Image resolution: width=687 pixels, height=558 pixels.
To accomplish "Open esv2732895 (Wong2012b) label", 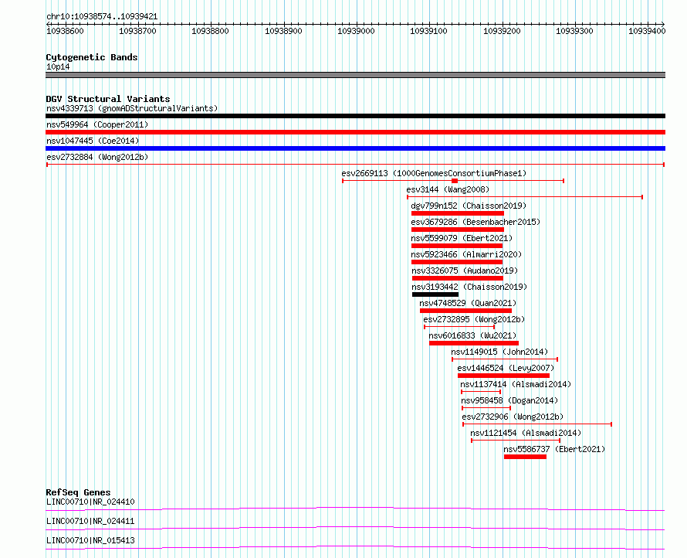I will click(474, 319).
